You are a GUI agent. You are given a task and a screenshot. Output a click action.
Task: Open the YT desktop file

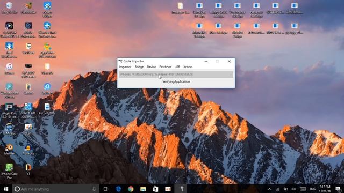(x=28, y=170)
